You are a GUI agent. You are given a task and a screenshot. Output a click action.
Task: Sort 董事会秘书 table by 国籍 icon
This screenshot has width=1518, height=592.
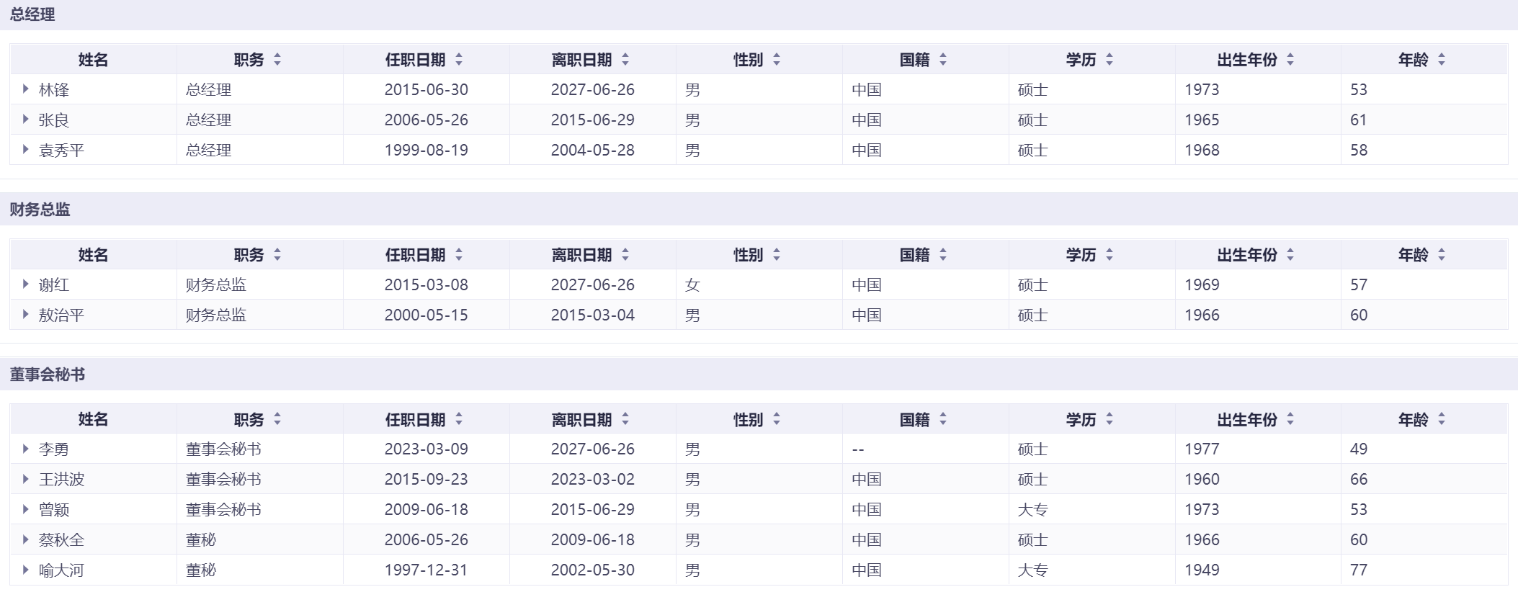(943, 420)
